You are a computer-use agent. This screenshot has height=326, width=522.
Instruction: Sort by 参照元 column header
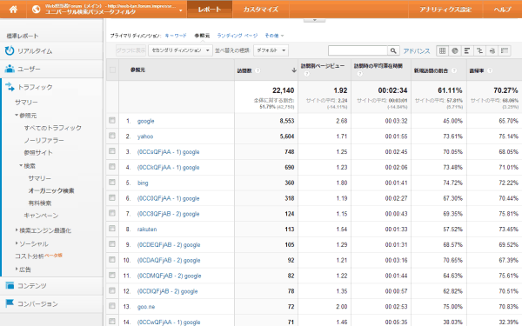click(137, 70)
